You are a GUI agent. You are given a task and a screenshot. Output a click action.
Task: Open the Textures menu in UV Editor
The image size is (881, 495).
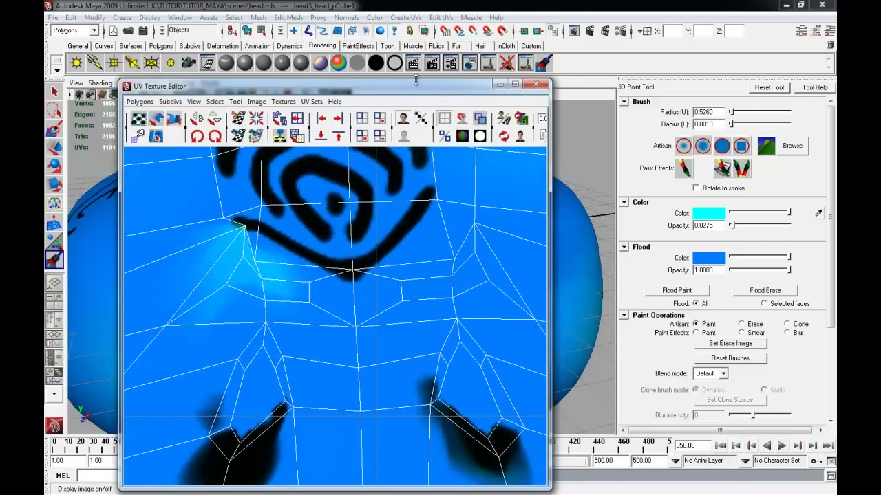(283, 102)
